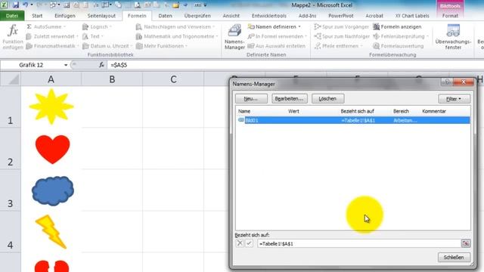
Task: Switch to the Daten tab
Action: coord(165,16)
